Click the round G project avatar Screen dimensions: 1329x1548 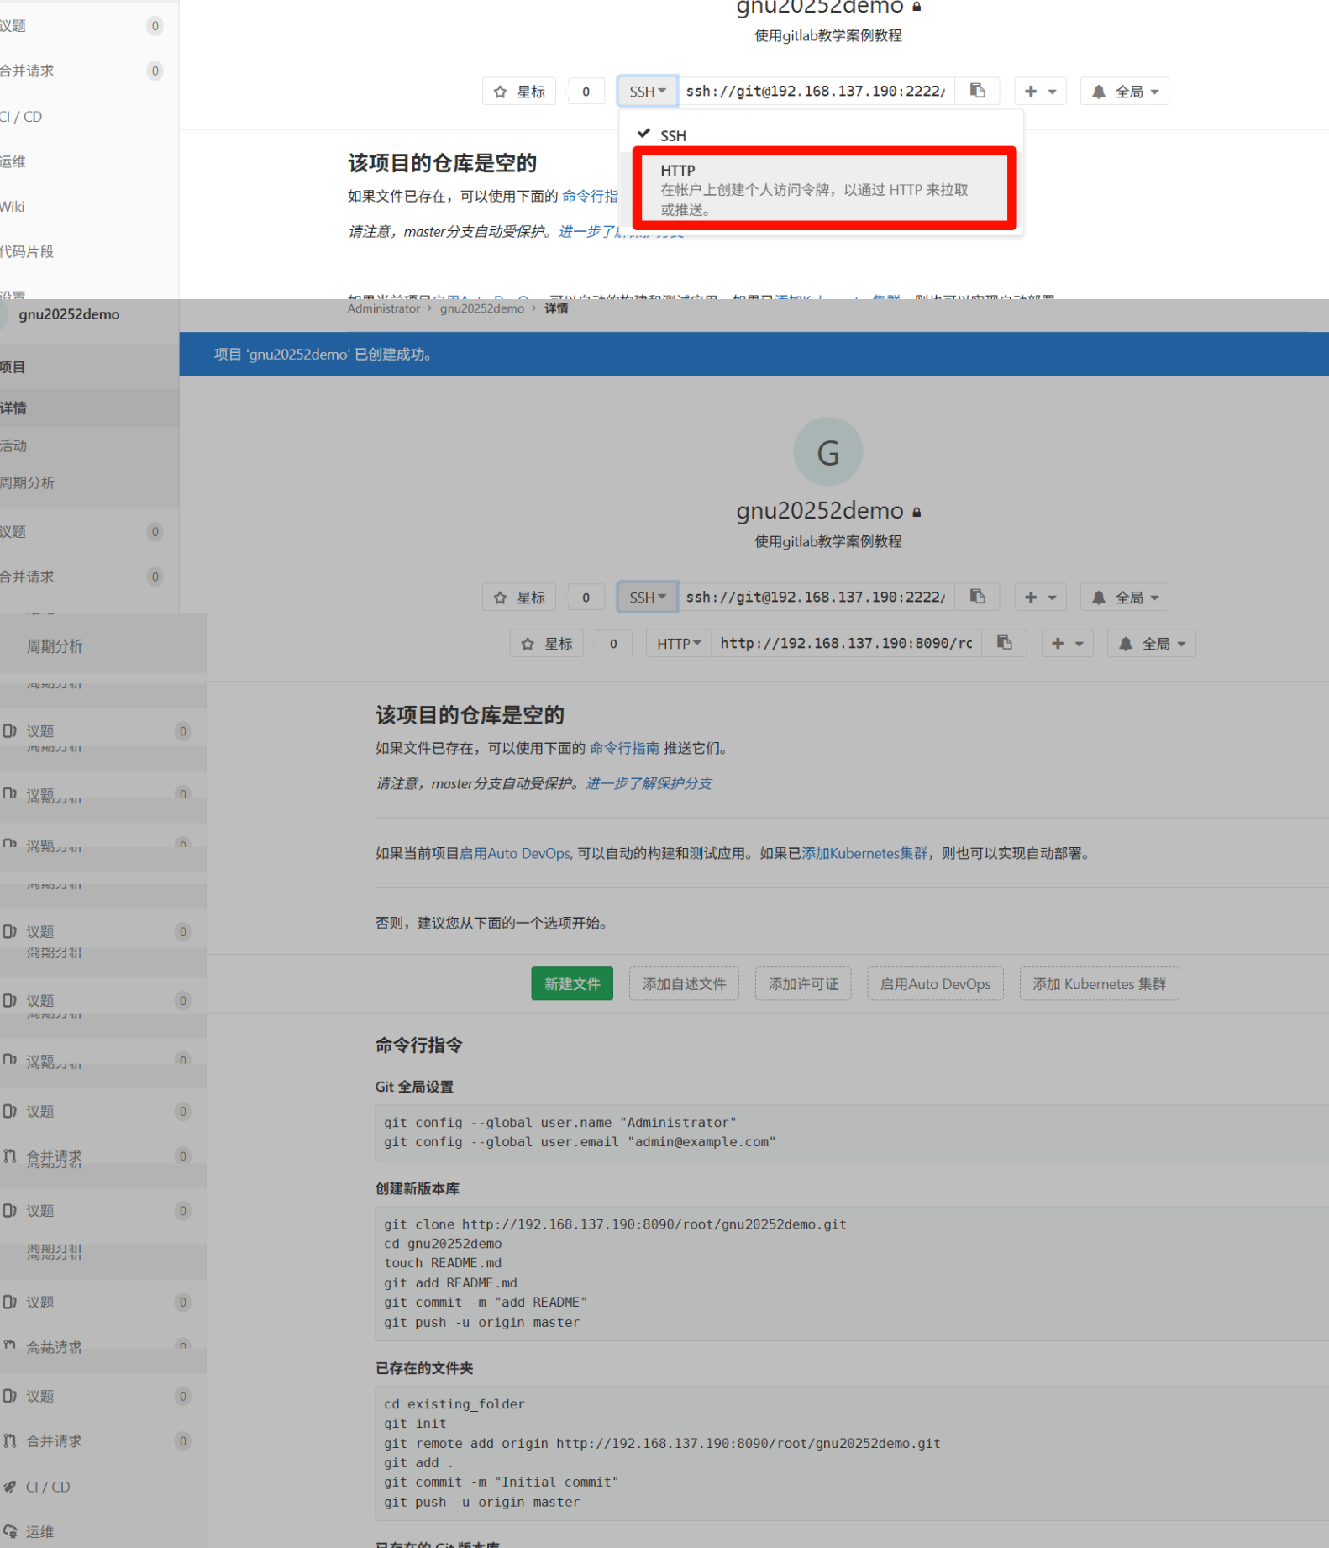828,452
